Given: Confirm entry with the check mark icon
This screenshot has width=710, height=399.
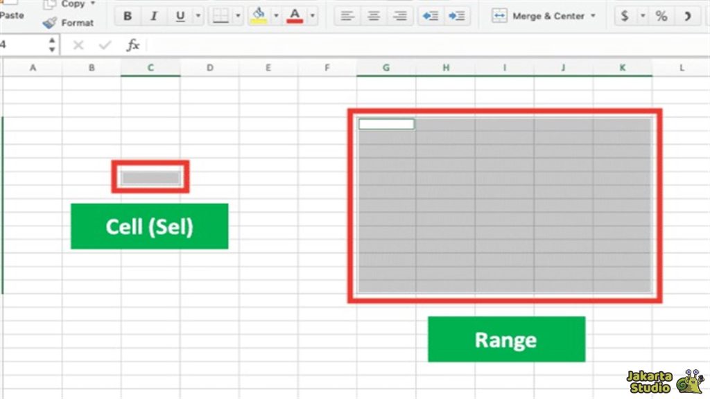Looking at the screenshot, I should (x=104, y=45).
